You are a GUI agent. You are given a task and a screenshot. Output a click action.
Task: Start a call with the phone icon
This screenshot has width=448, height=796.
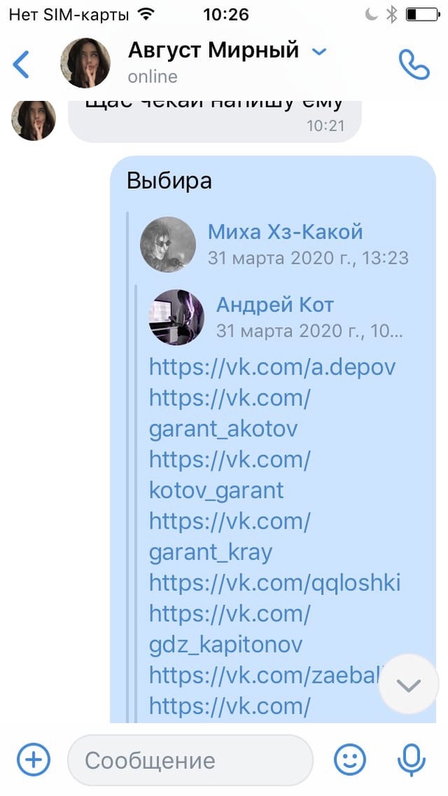[413, 64]
